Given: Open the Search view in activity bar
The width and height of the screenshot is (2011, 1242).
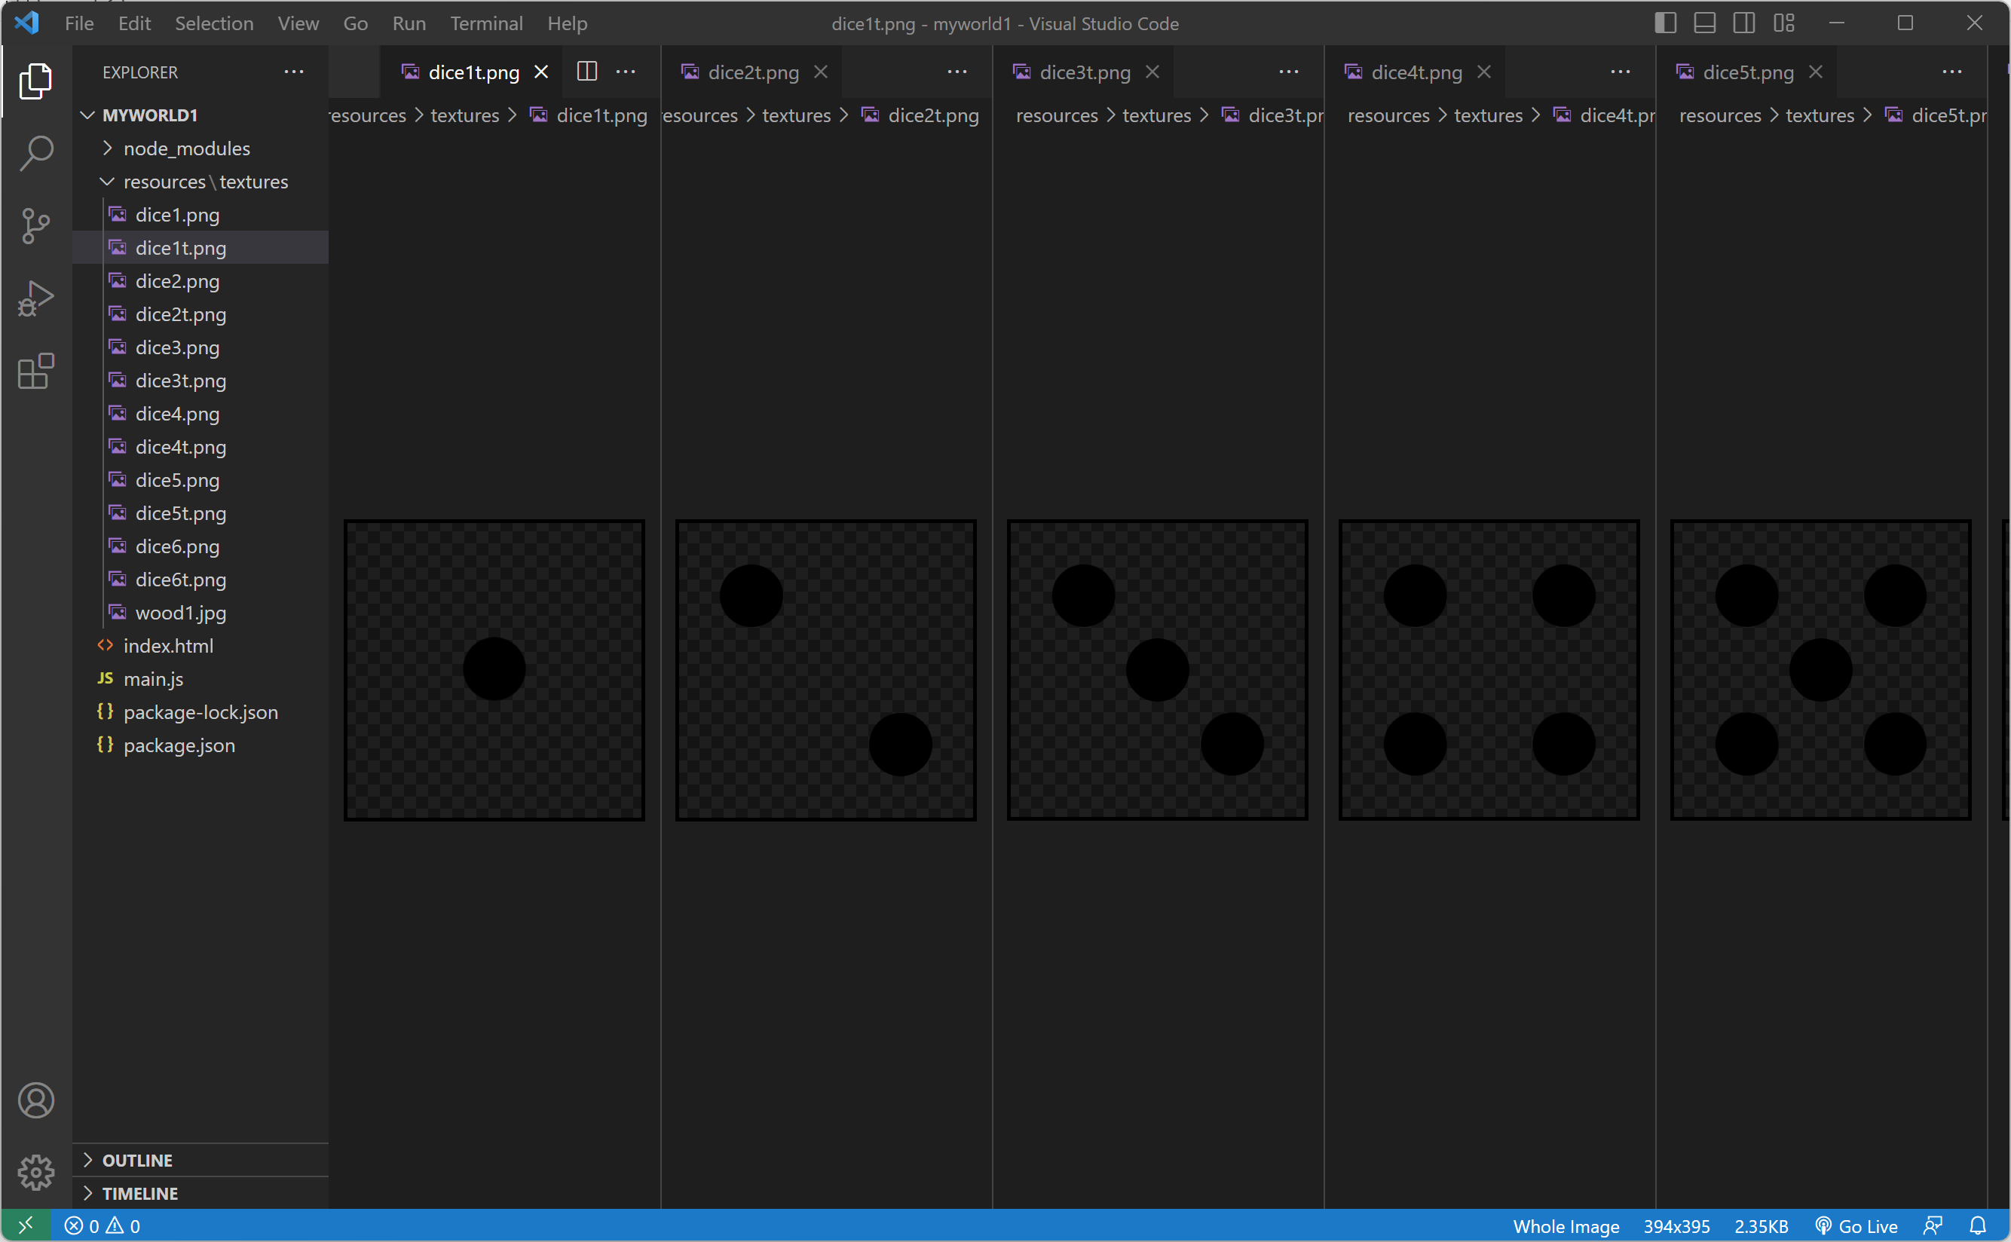Looking at the screenshot, I should (36, 153).
